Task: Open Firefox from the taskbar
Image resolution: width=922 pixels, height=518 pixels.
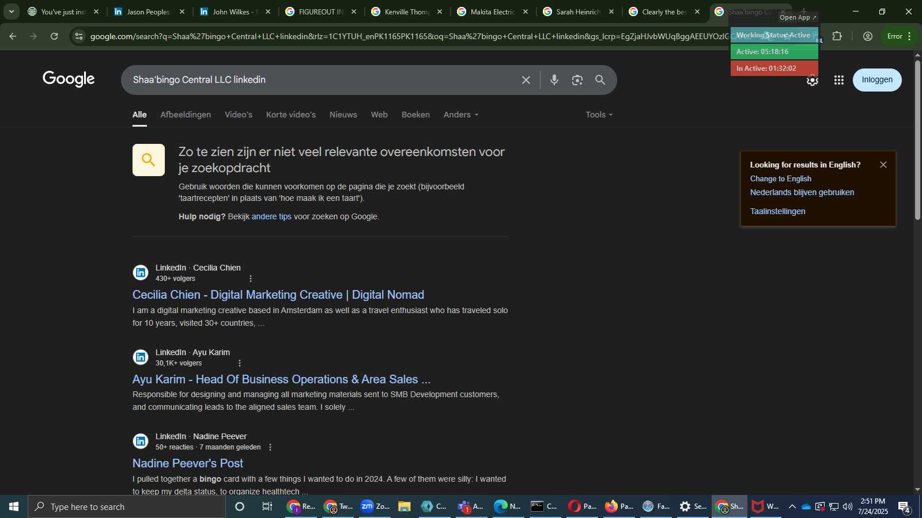Action: coord(619,506)
